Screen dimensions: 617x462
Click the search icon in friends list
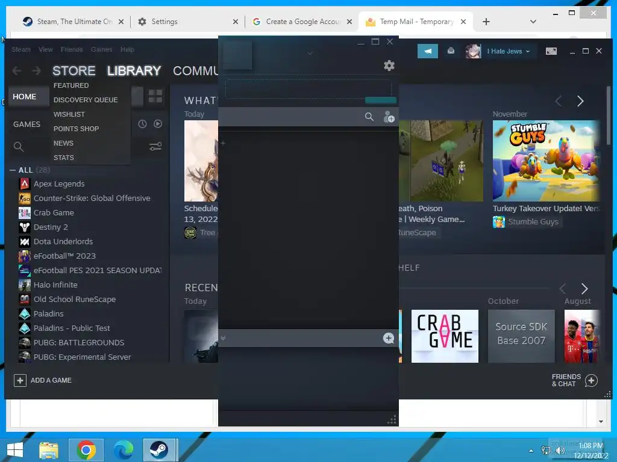[369, 117]
